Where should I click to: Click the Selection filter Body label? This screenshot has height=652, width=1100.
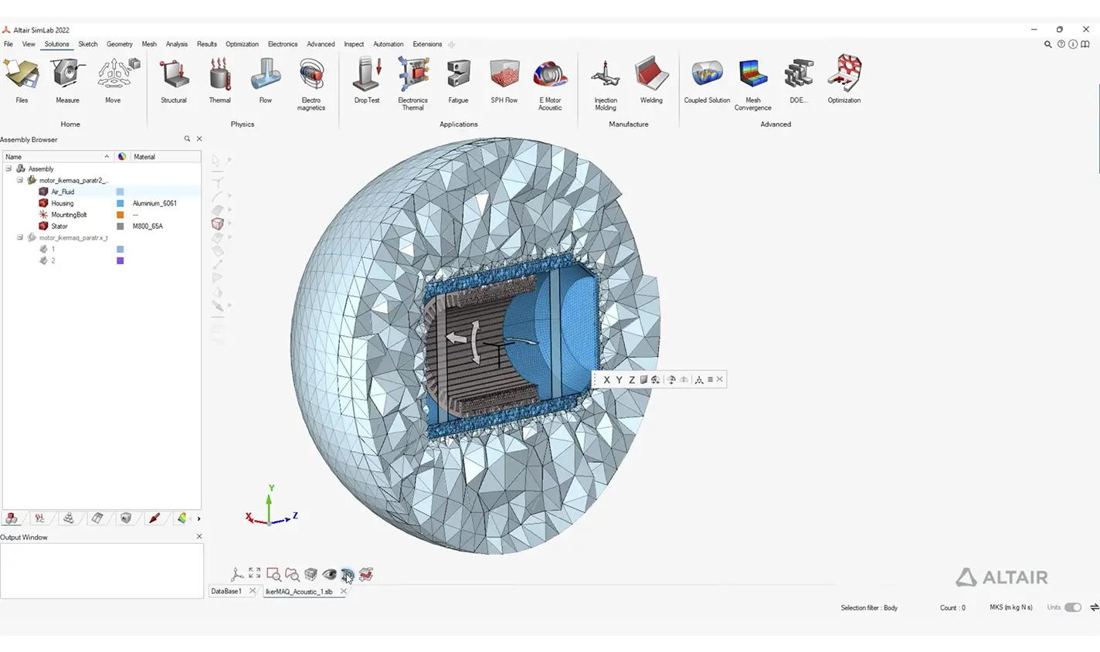869,608
